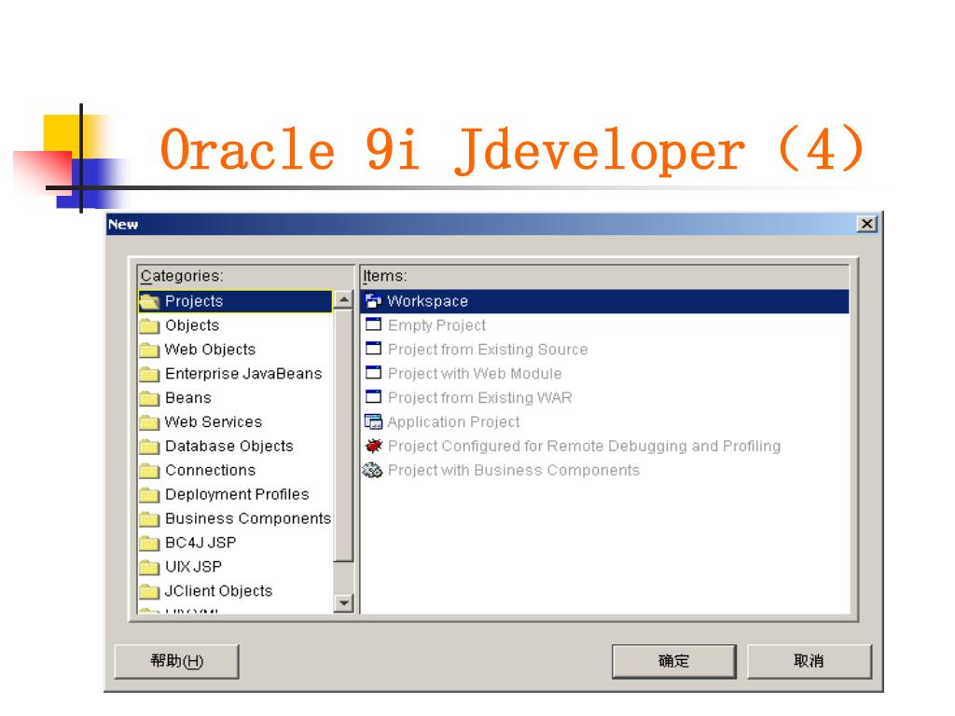Screen dimensions: 955x716
Task: Click the JClient Objects folder icon
Action: 149,592
